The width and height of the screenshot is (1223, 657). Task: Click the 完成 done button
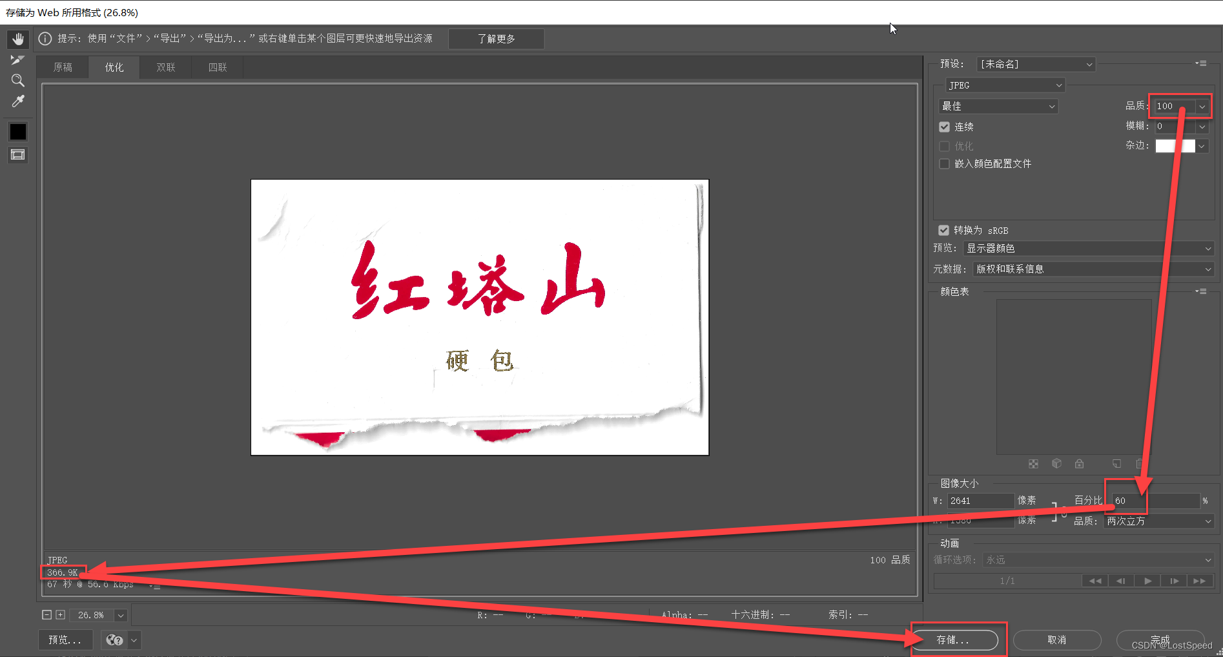click(1160, 640)
